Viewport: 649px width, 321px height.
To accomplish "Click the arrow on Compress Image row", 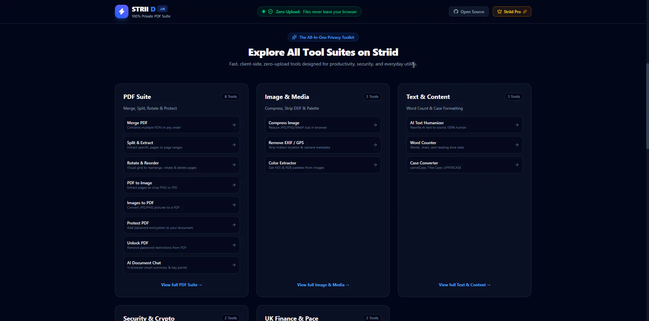I will 375,125.
